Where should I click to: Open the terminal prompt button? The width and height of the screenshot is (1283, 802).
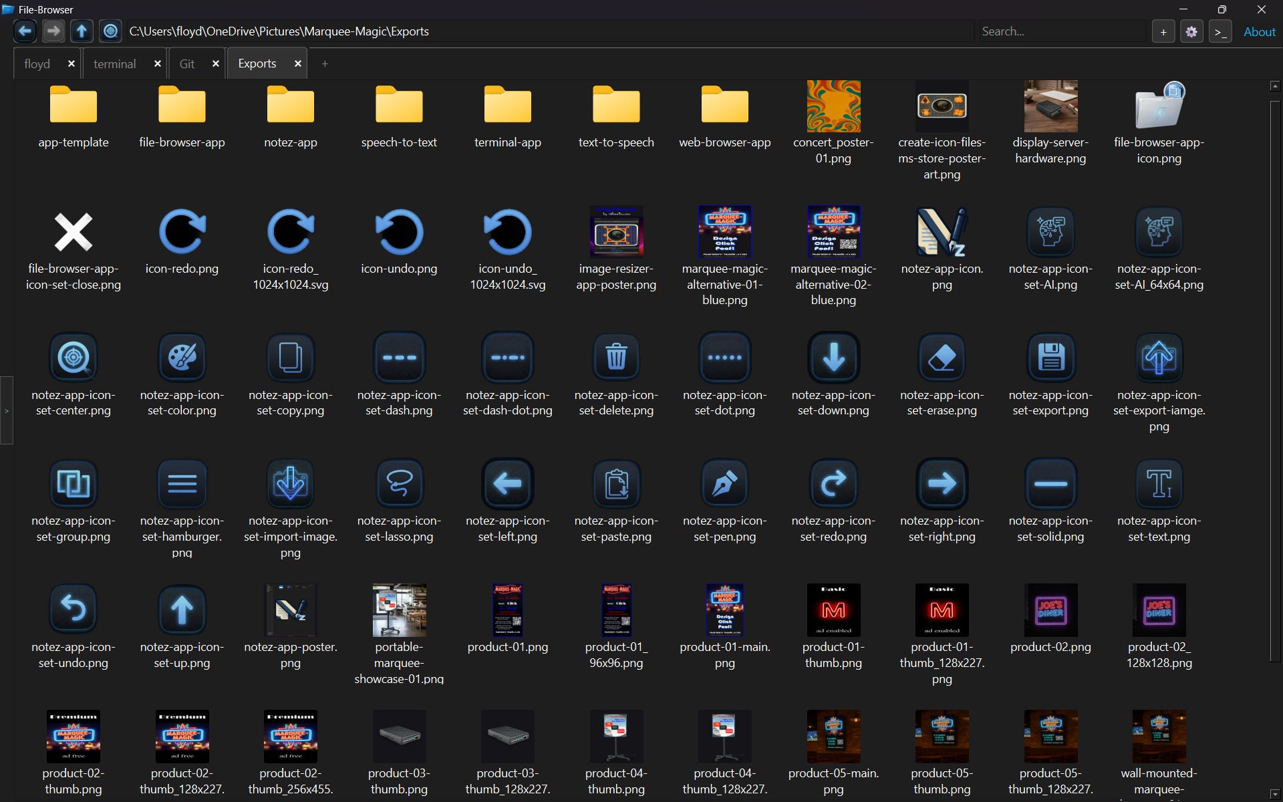[x=1220, y=31]
